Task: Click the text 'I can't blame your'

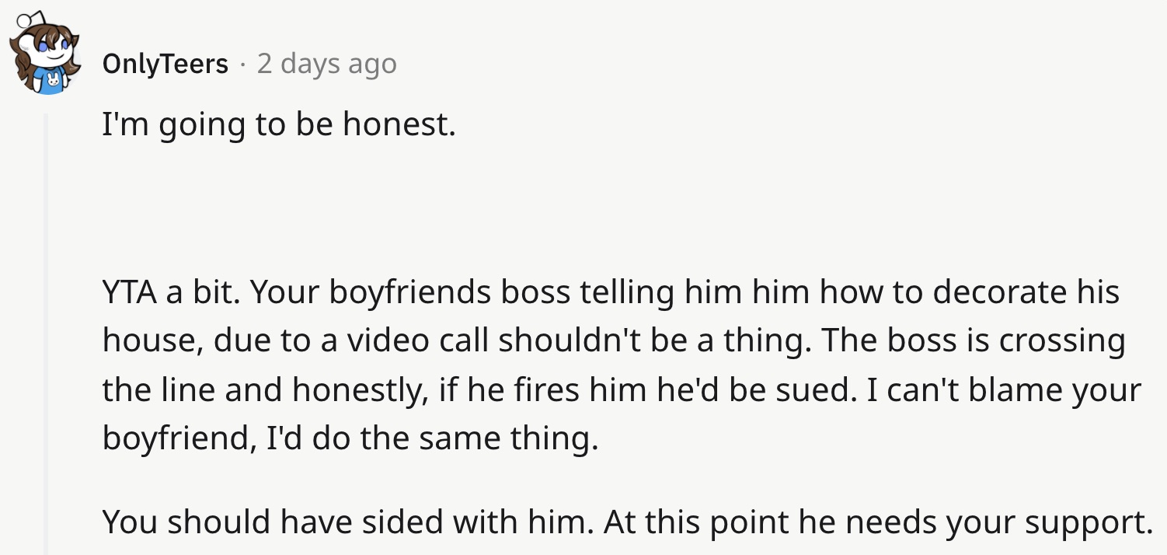Action: click(x=1004, y=390)
